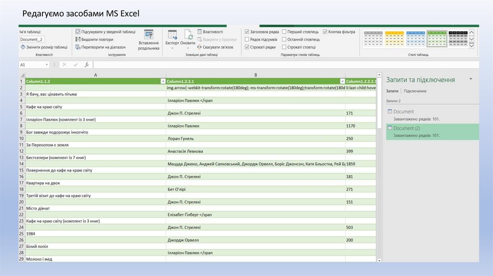Click Convert to Range (Перетворити на діапазон)
The width and height of the screenshot is (493, 276).
click(78, 47)
